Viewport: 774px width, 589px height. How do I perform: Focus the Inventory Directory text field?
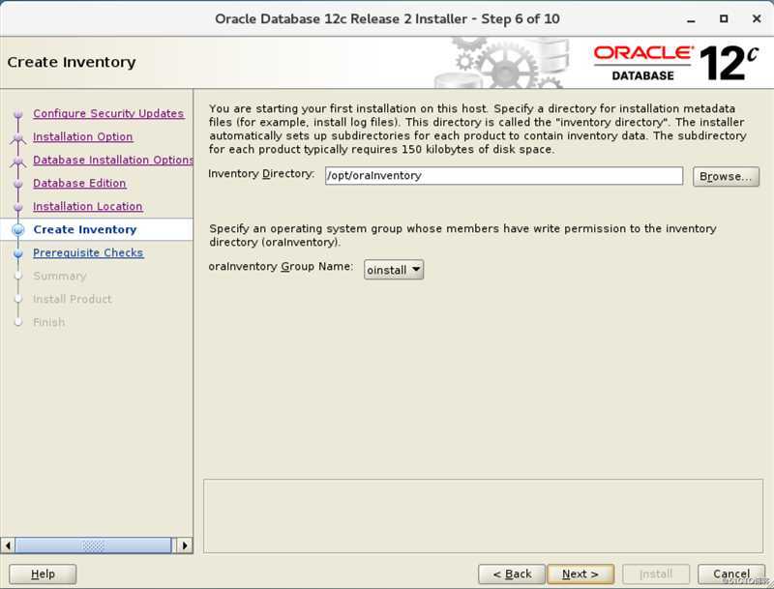(504, 176)
